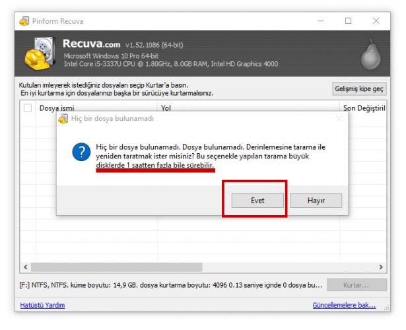Image resolution: width=406 pixels, height=330 pixels.
Task: Click the Recuva.com header title
Action: 91,44
